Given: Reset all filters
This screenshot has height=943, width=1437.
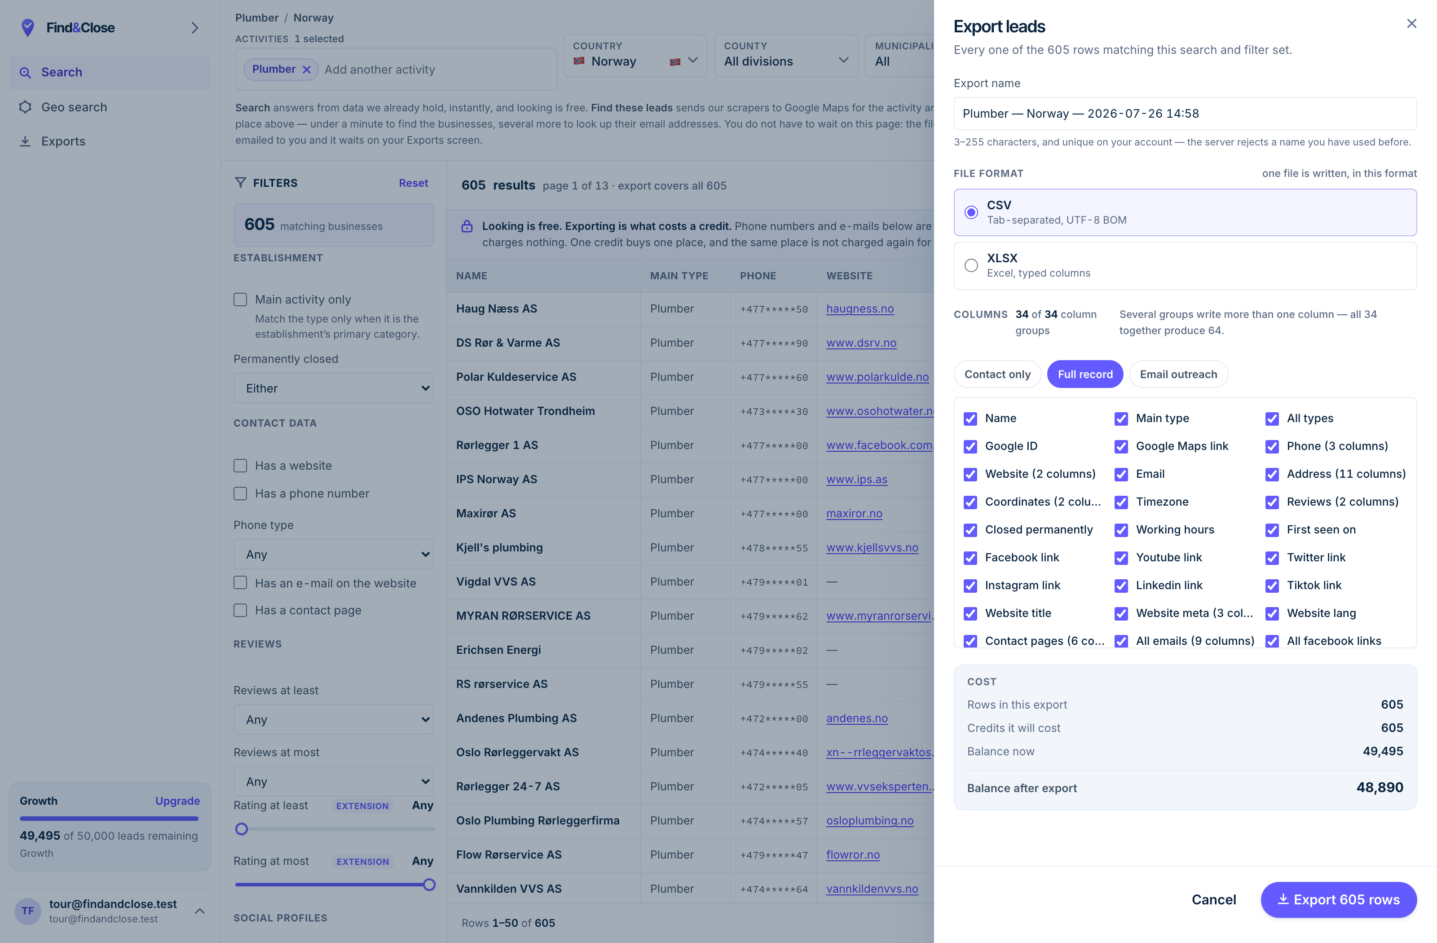Looking at the screenshot, I should coord(413,182).
